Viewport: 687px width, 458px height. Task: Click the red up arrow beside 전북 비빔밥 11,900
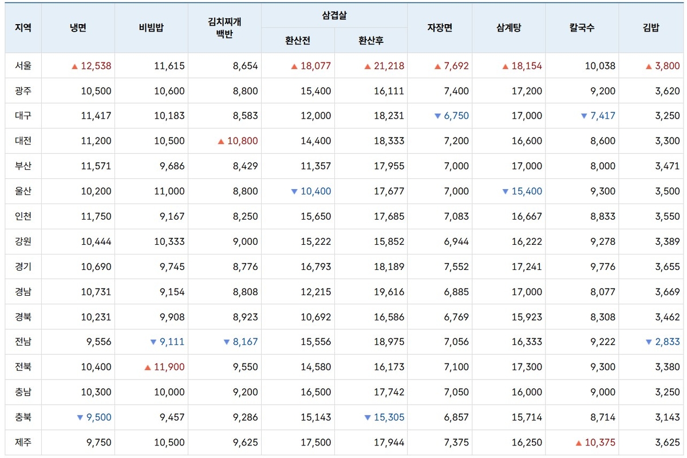(148, 367)
